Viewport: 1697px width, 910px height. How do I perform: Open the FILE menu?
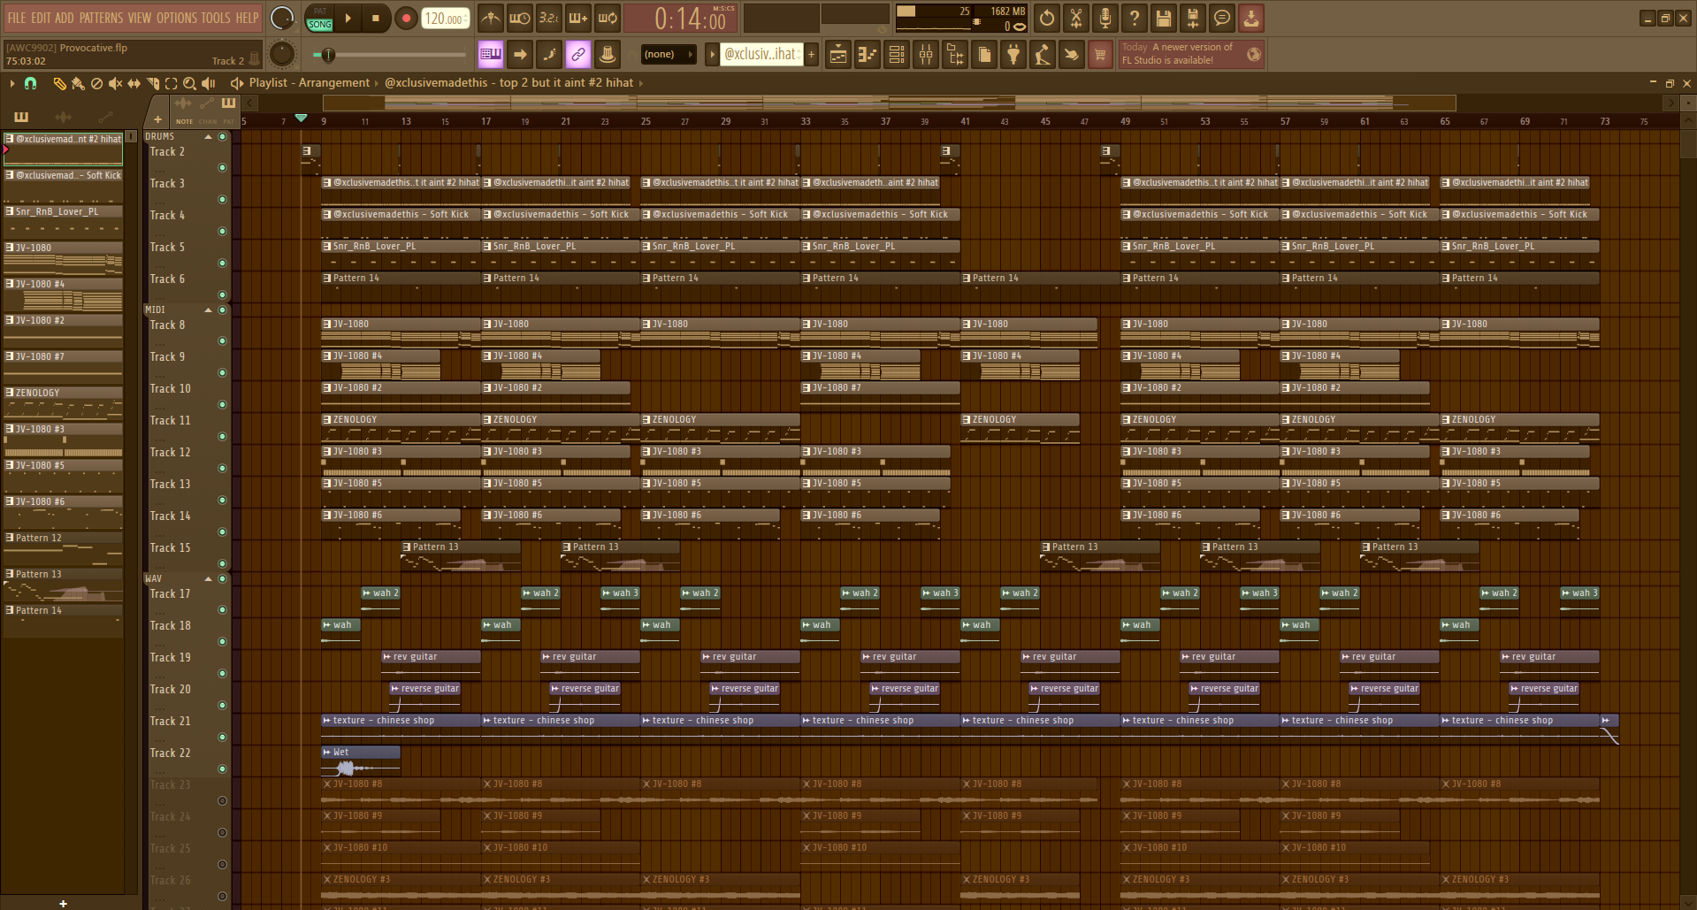[17, 18]
